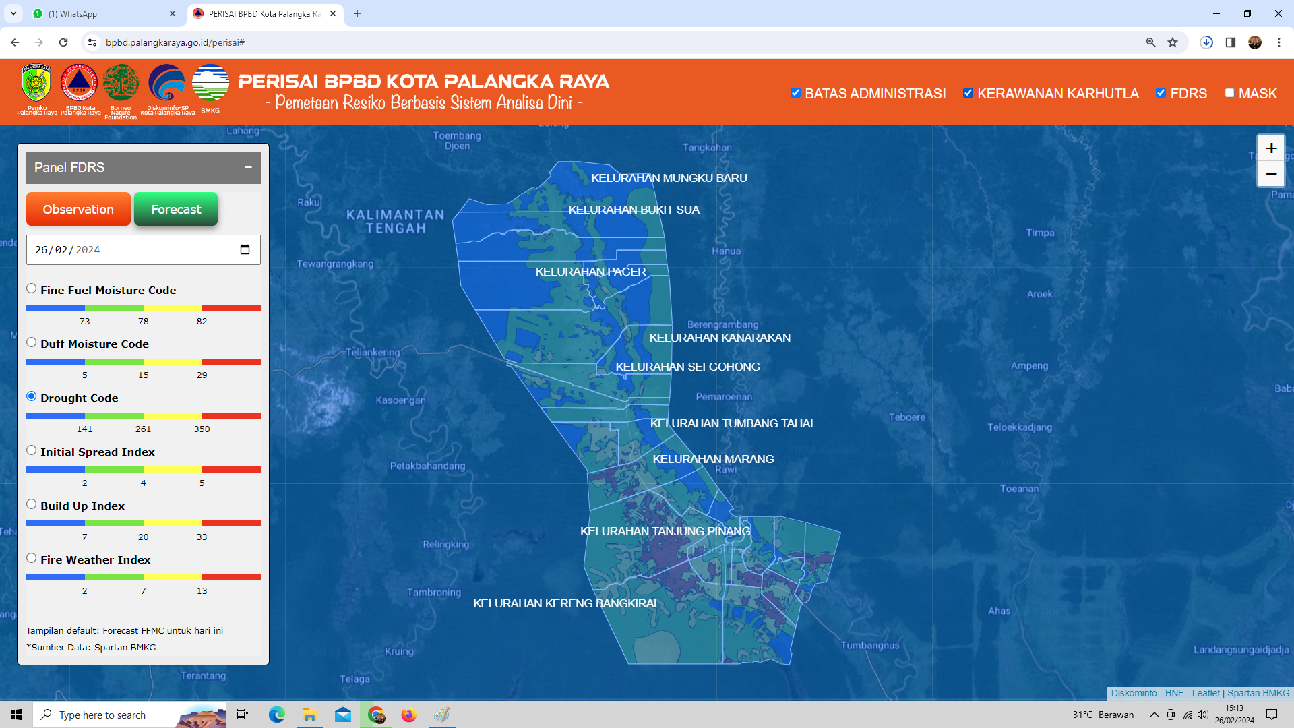Open the Diskominfo attribution link
This screenshot has width=1294, height=728.
(1134, 693)
